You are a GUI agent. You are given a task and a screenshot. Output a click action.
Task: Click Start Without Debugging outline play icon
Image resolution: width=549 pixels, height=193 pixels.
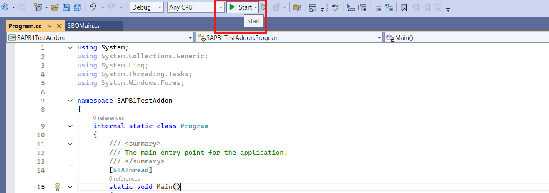coord(263,7)
